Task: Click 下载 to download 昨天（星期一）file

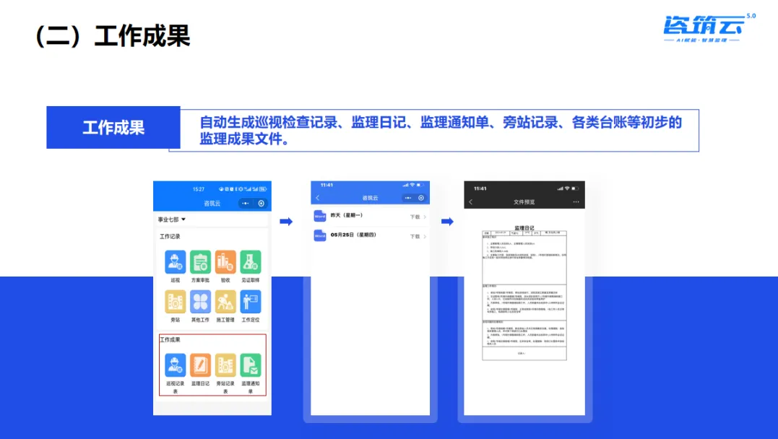Action: (415, 217)
